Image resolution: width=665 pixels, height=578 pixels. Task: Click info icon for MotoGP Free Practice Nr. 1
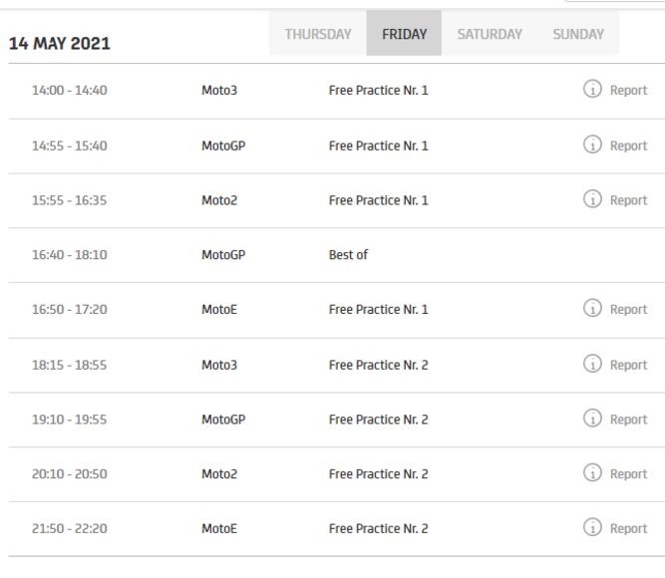click(592, 145)
